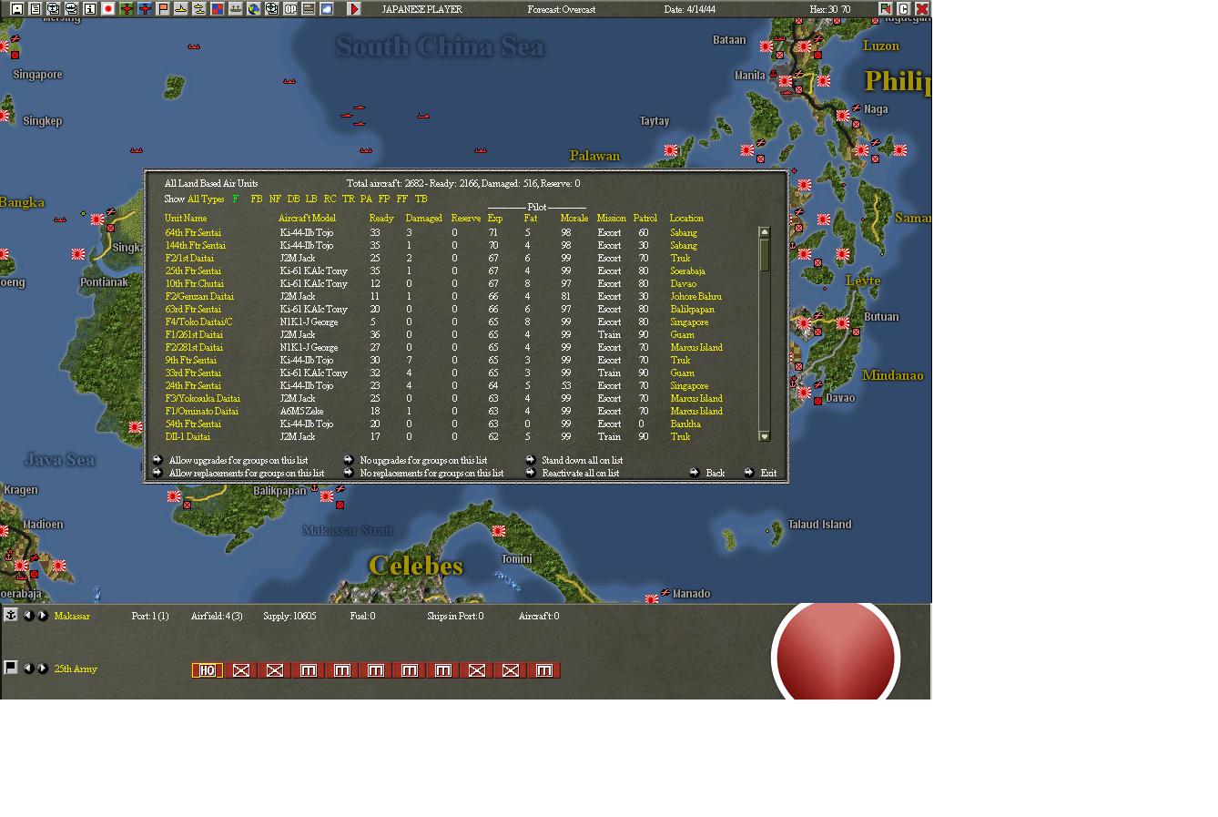Select the Makassar base name
This screenshot has height=817, width=1218.
point(72,617)
